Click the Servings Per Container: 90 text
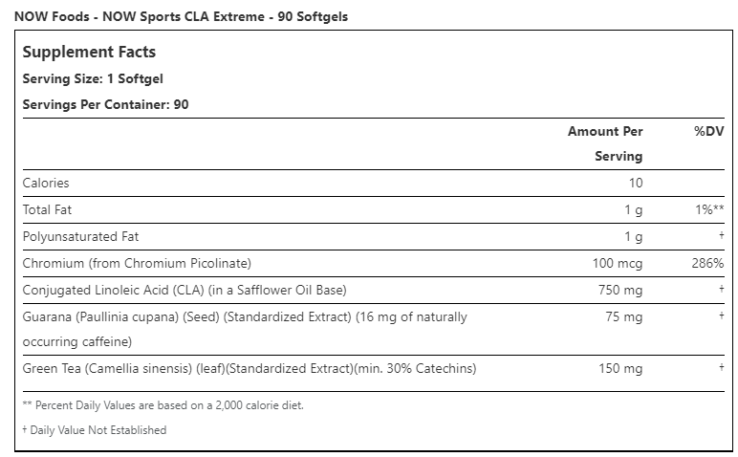 tap(105, 104)
